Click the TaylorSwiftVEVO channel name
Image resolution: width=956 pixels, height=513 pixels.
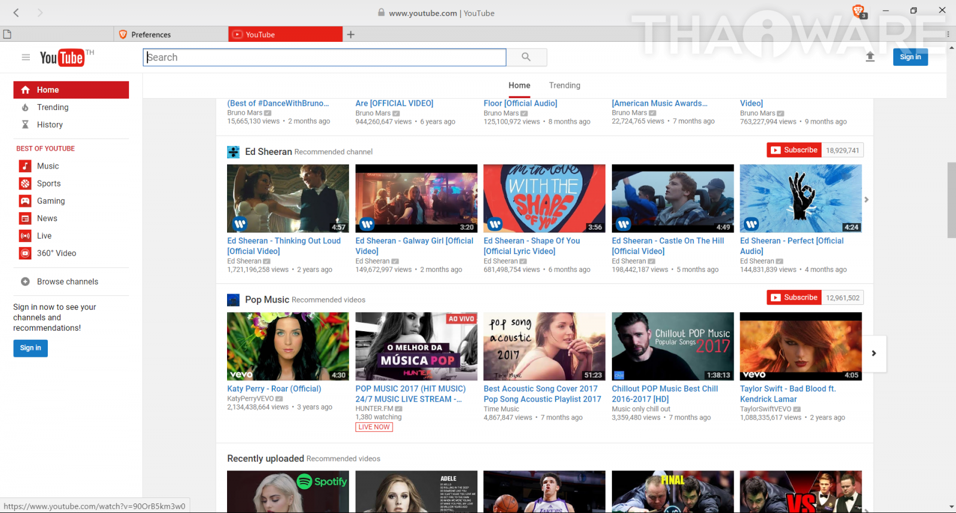pyautogui.click(x=765, y=409)
